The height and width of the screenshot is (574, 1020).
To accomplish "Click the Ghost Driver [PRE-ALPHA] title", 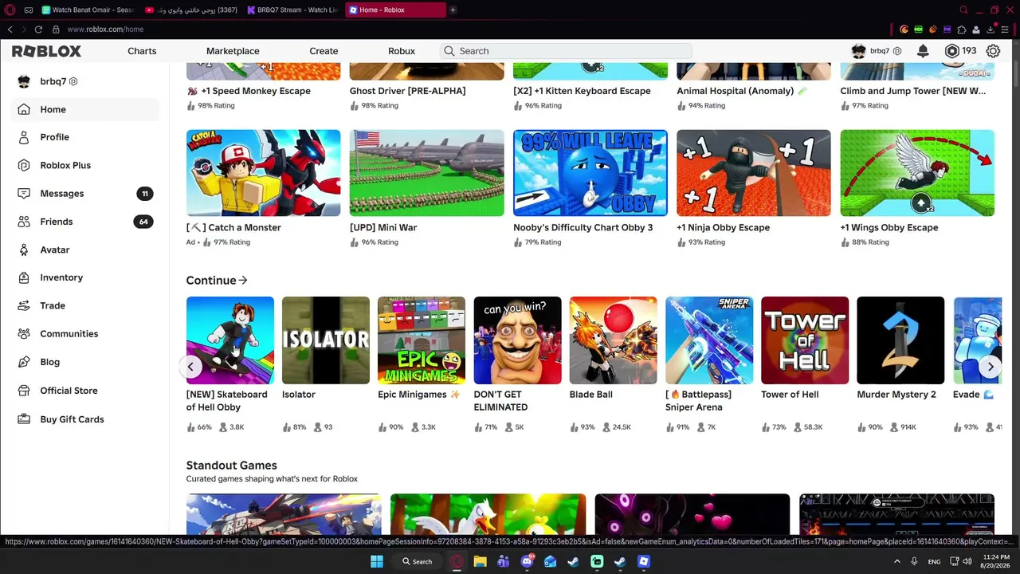I will pos(407,91).
